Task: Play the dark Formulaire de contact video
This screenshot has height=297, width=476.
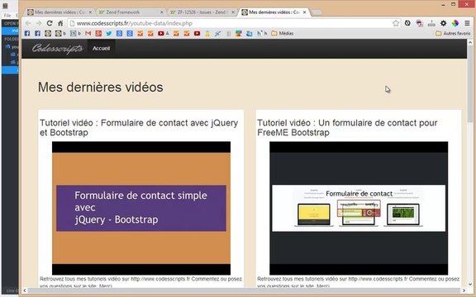Action: coord(359,208)
